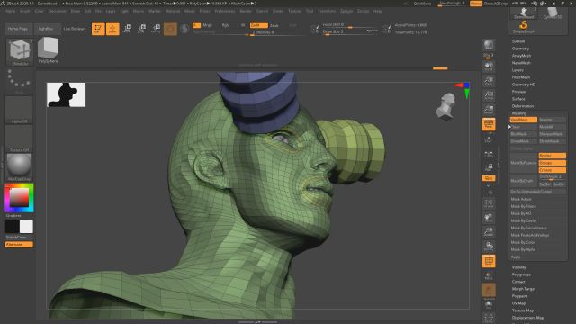The image size is (576, 324).
Task: Click the Home Page button
Action: 18,29
